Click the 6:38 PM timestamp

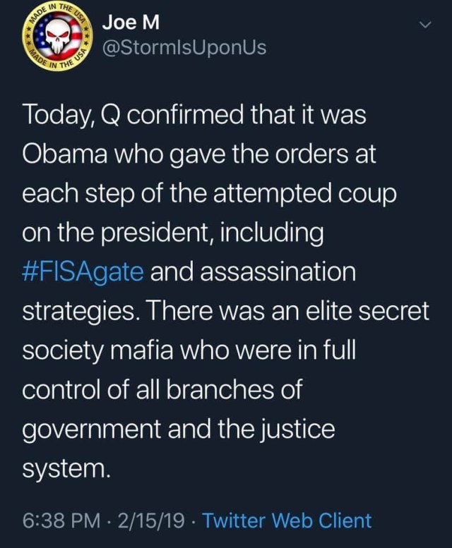click(61, 520)
